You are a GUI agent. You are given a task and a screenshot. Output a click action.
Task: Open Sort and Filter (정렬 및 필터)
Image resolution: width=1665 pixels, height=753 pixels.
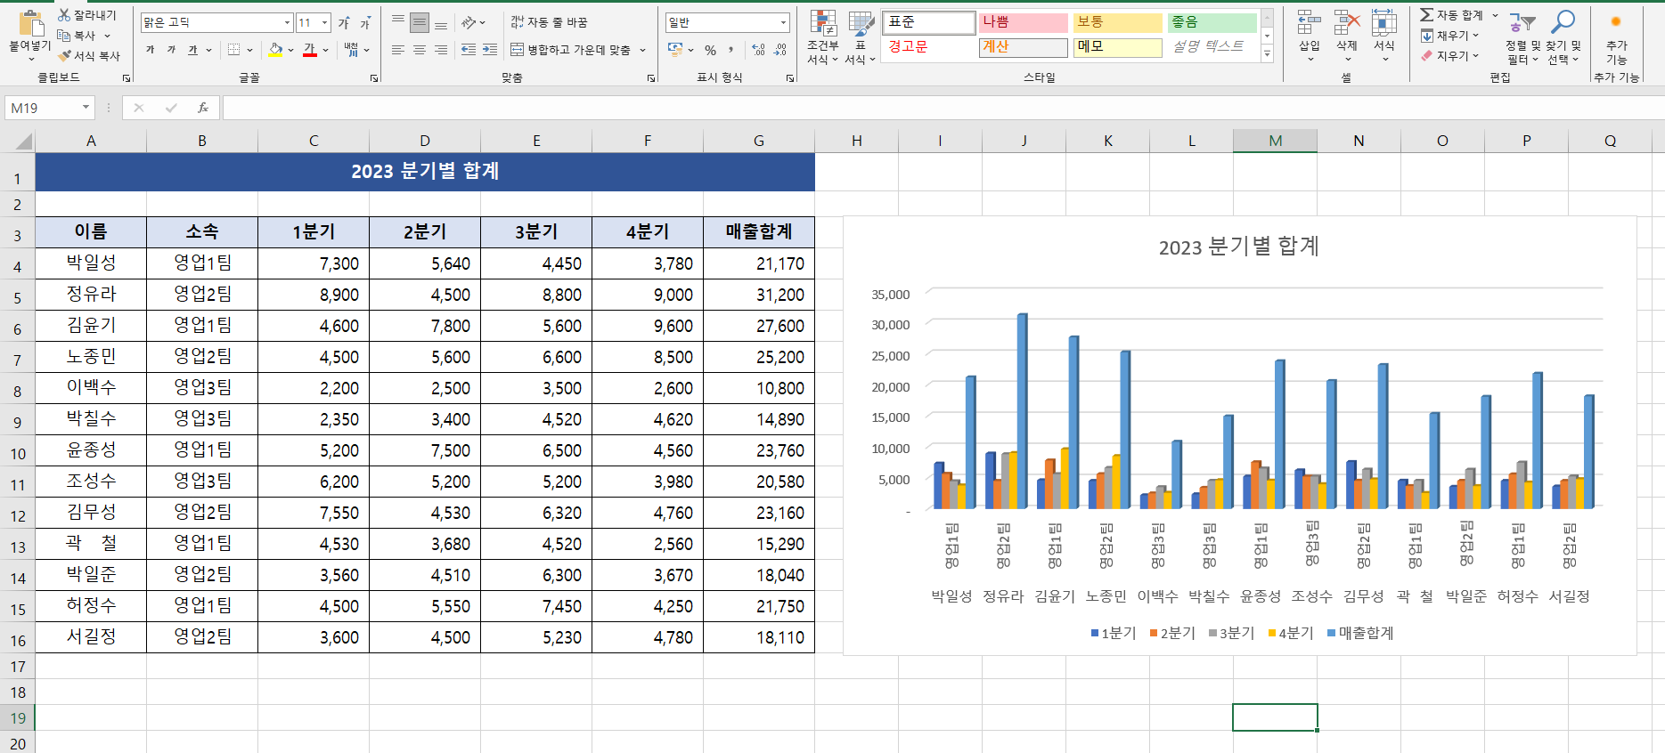[1522, 37]
